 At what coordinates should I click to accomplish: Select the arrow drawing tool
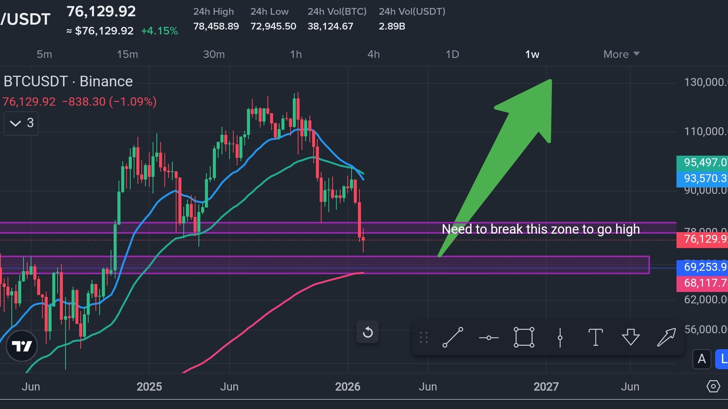[x=666, y=337]
